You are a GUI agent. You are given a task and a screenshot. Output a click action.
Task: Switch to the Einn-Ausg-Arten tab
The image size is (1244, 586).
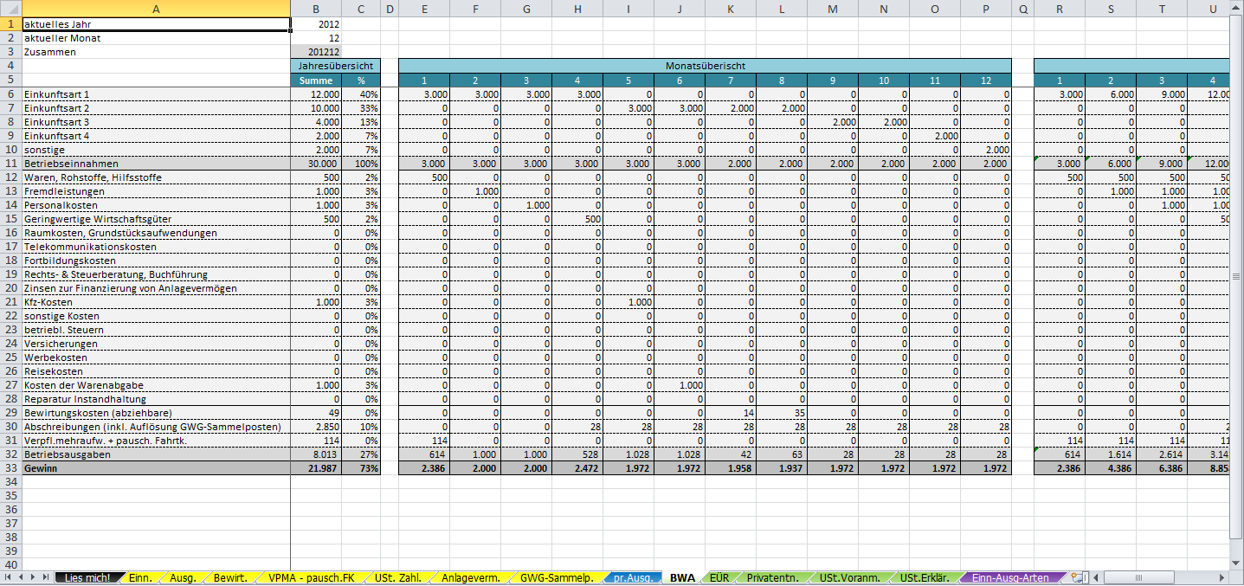(x=1009, y=577)
